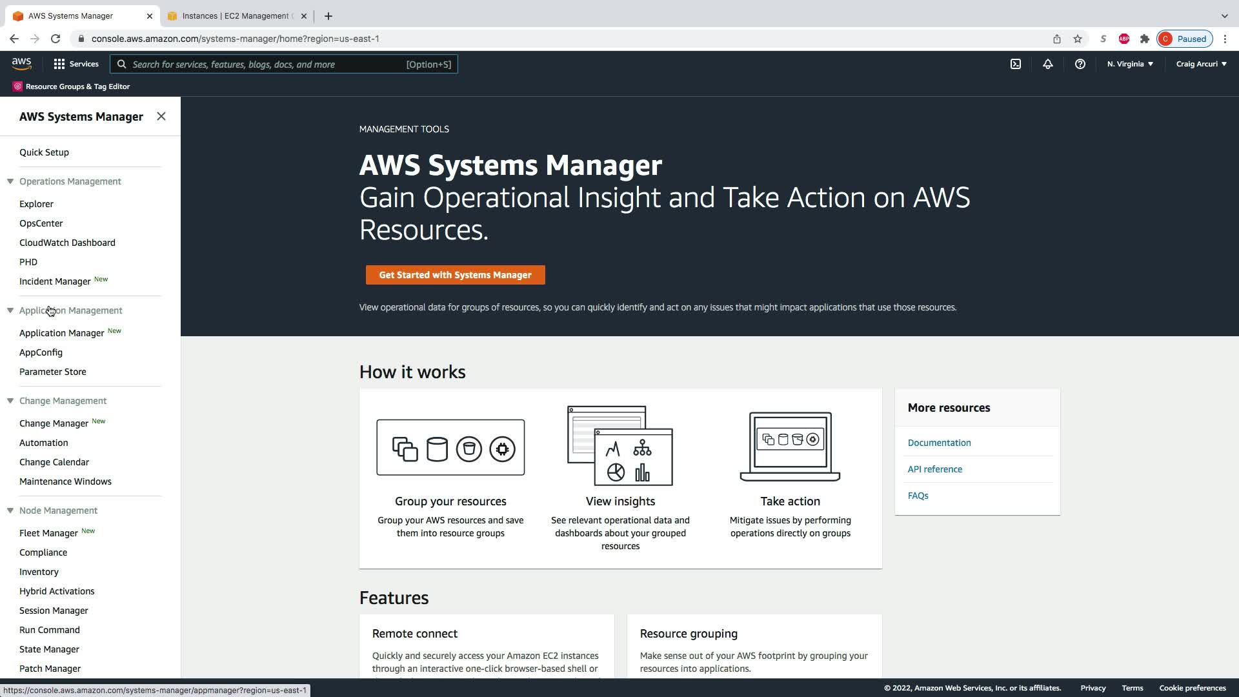Open the N. Virginia region dropdown

point(1130,64)
